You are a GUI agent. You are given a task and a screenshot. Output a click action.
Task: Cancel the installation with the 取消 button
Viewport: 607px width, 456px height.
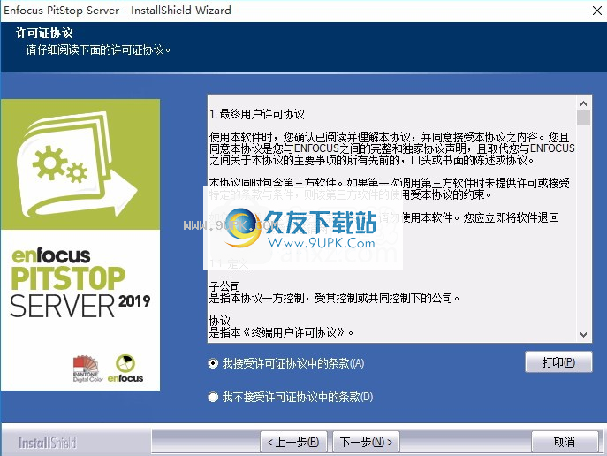coord(565,442)
